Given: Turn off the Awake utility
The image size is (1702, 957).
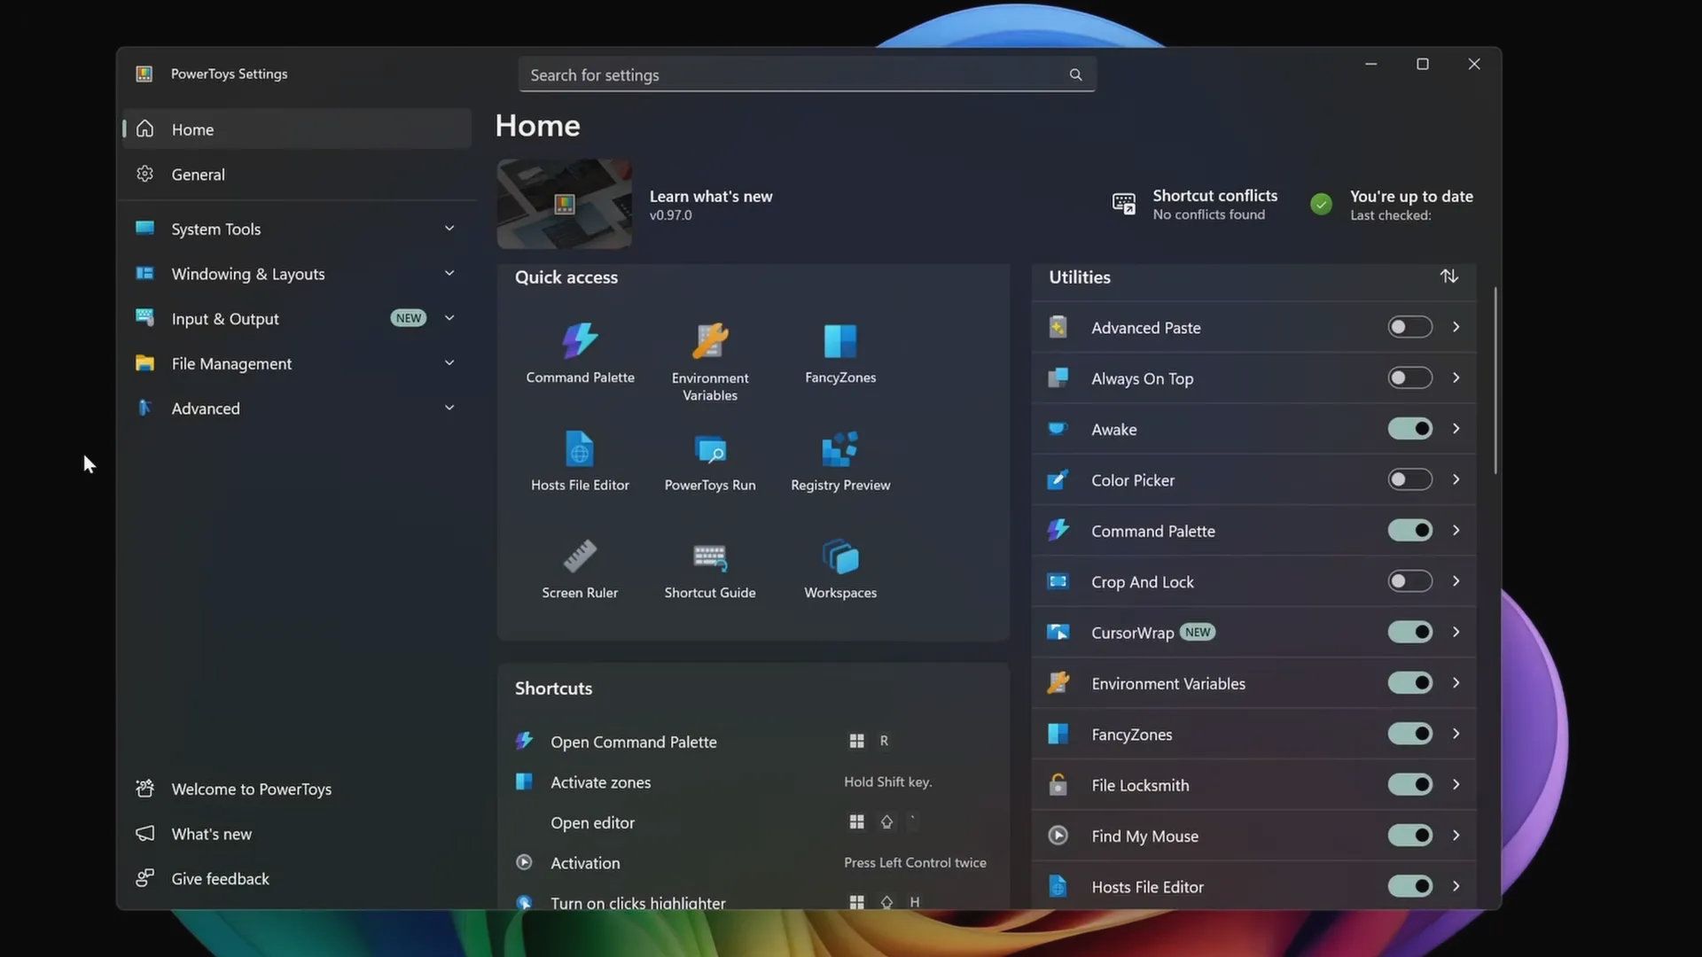Looking at the screenshot, I should (x=1409, y=429).
